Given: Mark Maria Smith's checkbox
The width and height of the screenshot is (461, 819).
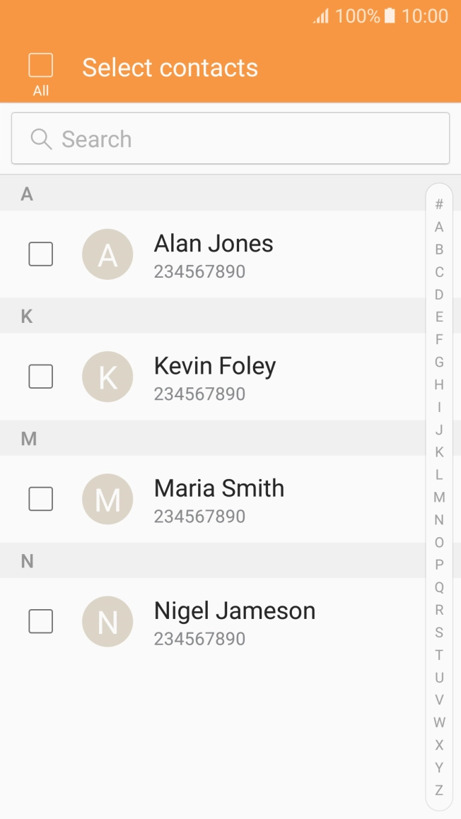Looking at the screenshot, I should [40, 499].
